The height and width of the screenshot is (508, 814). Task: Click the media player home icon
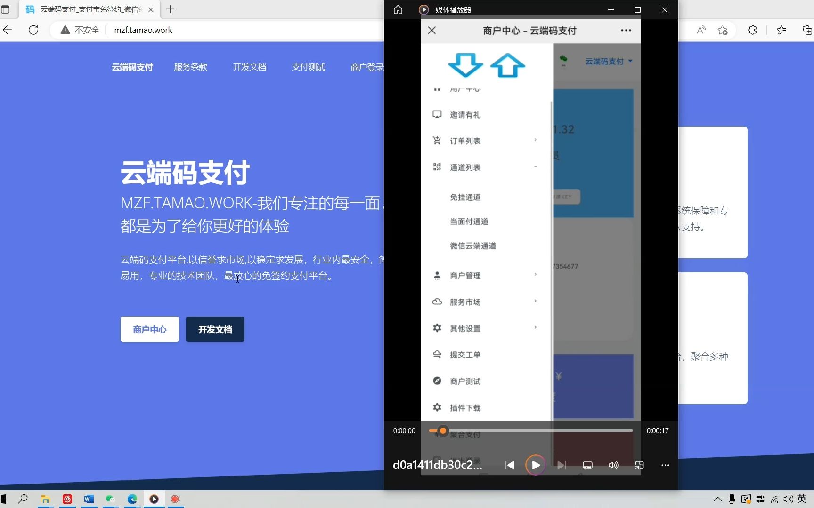tap(398, 10)
